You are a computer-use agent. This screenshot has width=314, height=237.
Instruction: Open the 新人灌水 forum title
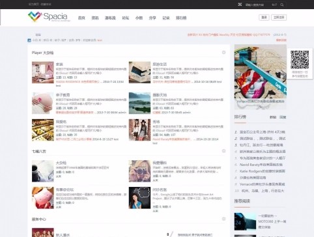point(63,235)
